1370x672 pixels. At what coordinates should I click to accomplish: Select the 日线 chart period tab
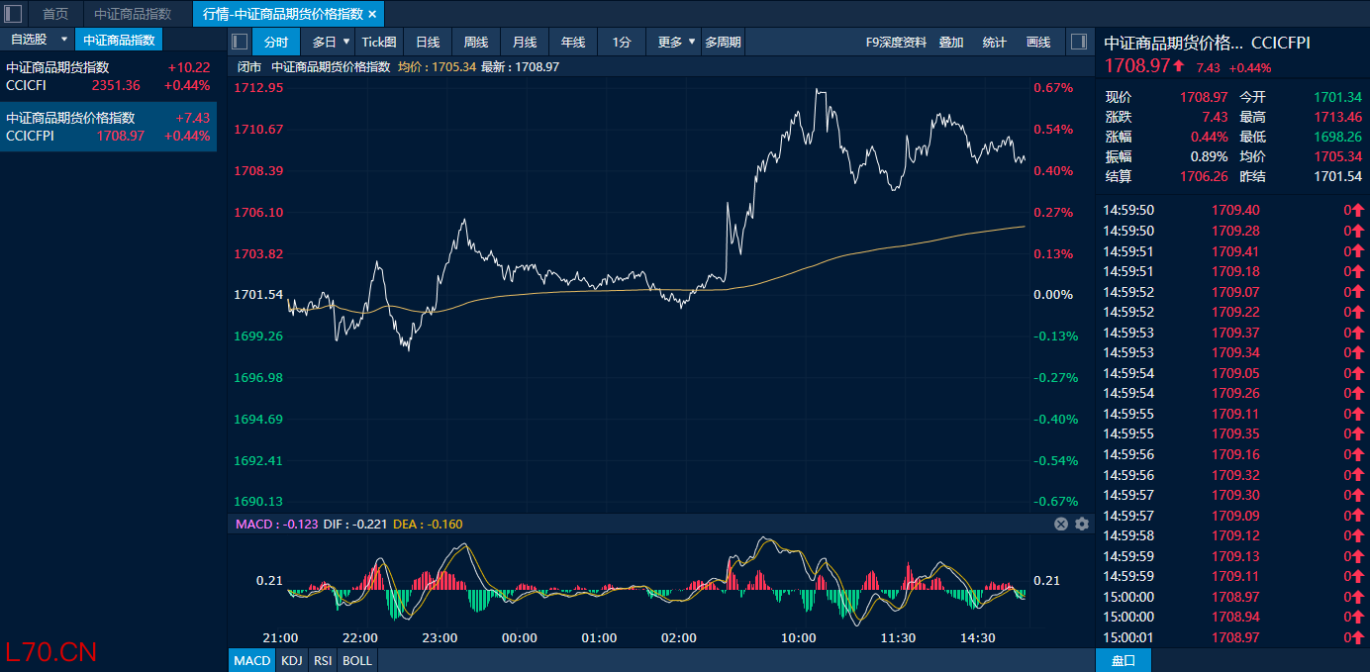tap(428, 42)
